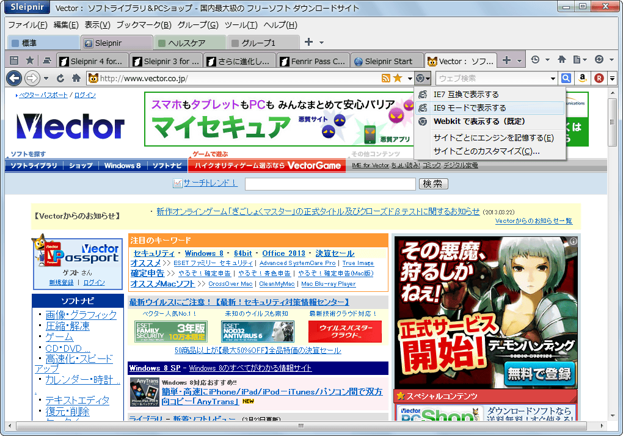The width and height of the screenshot is (623, 436).
Task: Go back with the blue Back arrow
Action: point(14,78)
